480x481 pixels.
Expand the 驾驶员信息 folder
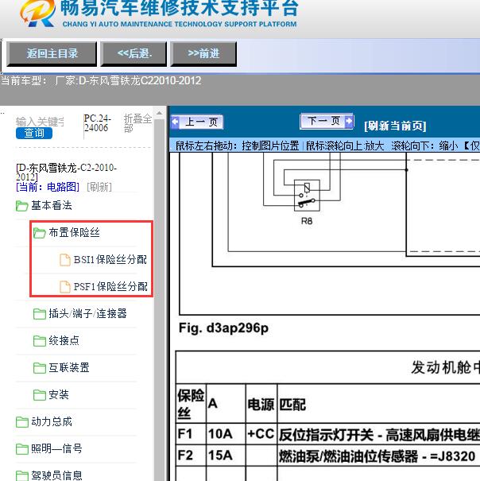tap(56, 475)
